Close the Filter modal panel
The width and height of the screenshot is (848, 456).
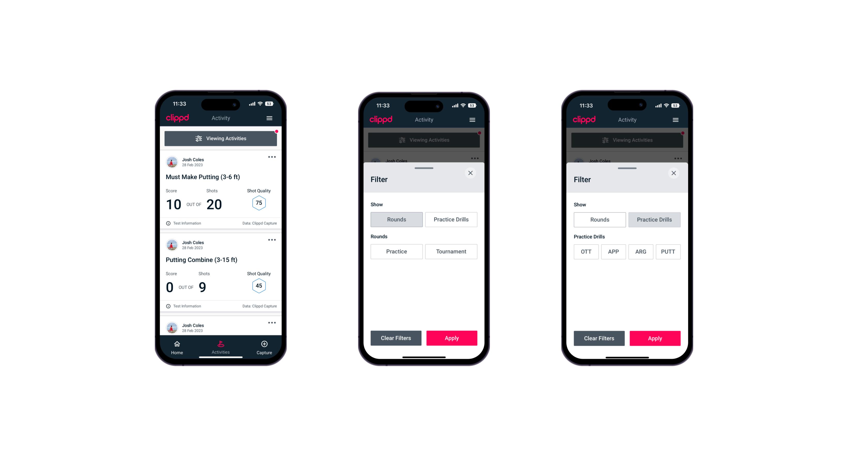471,173
